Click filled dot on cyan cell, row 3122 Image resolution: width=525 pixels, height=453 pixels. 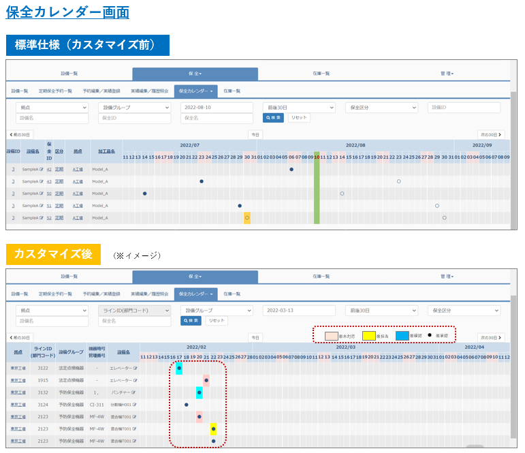point(179,368)
